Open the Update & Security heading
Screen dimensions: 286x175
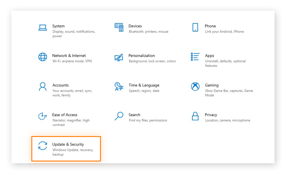point(68,144)
